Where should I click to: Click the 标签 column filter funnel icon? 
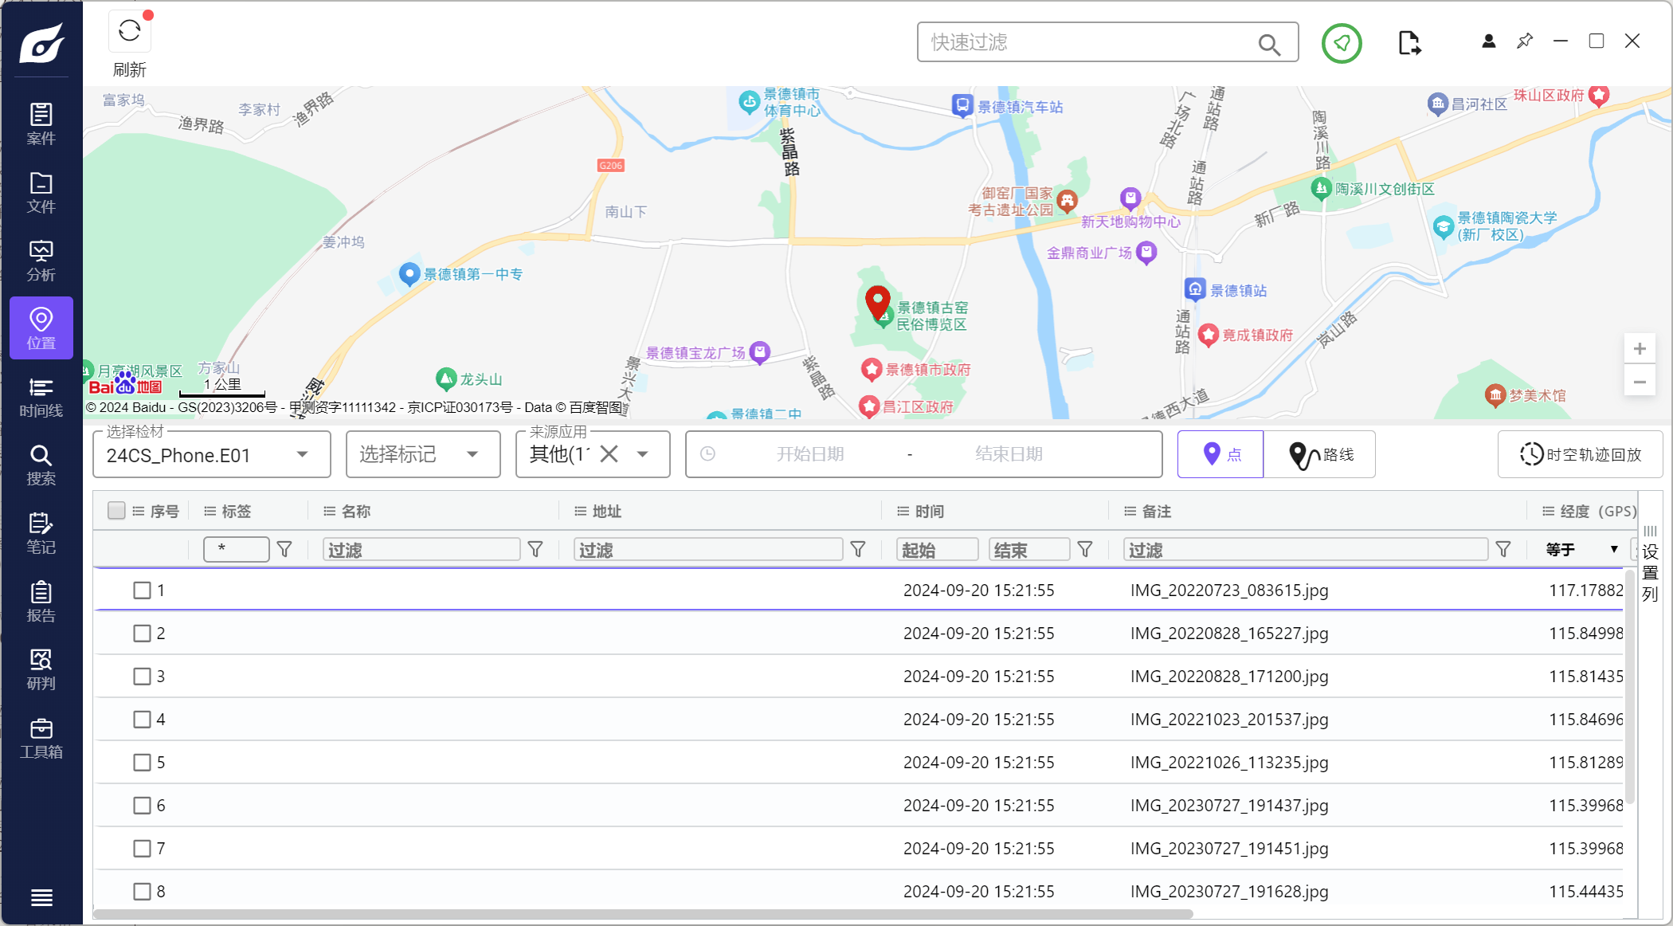284,549
